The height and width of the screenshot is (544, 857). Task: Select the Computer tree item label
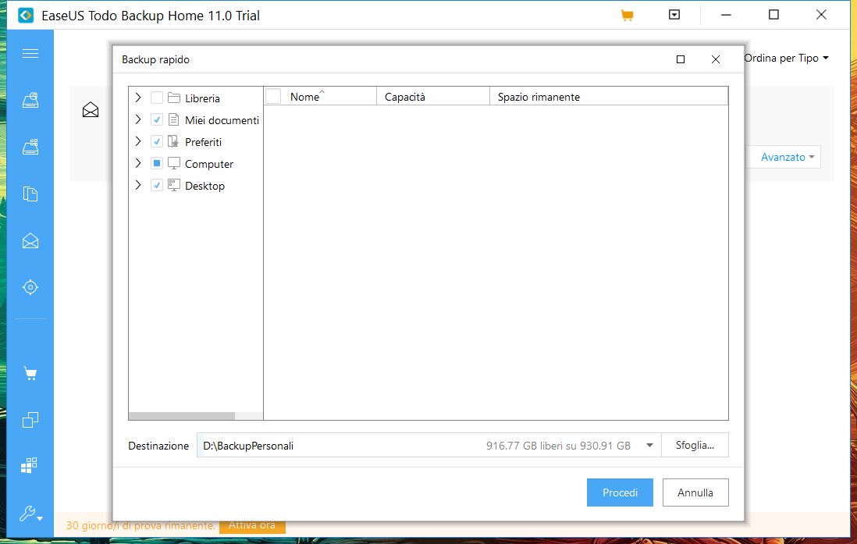point(208,164)
